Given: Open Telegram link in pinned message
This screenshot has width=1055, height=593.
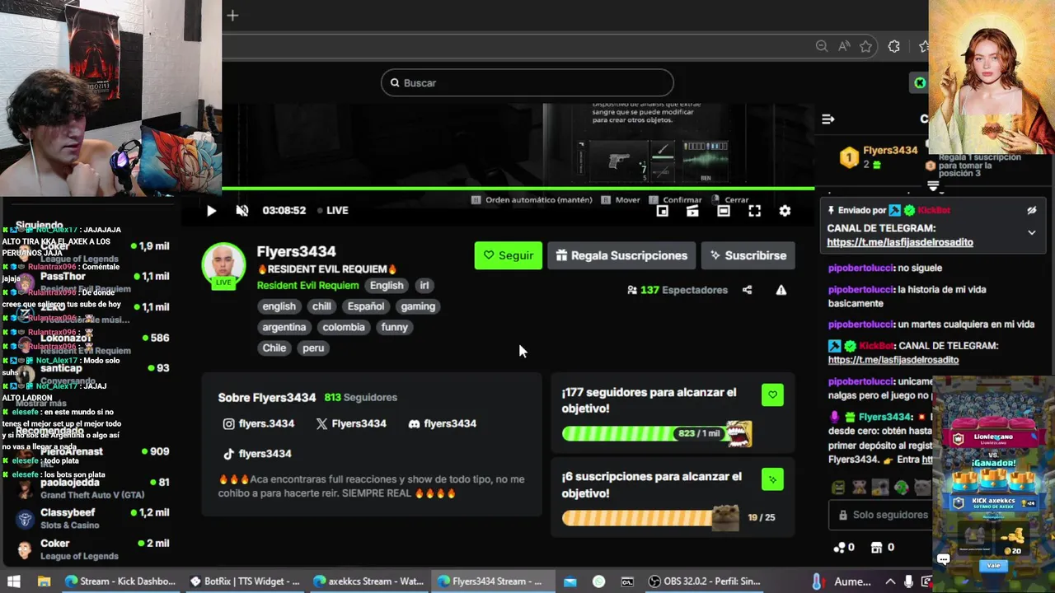Looking at the screenshot, I should point(900,243).
